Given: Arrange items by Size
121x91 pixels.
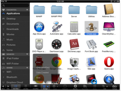Looking at the screenshot, I should [45, 78].
